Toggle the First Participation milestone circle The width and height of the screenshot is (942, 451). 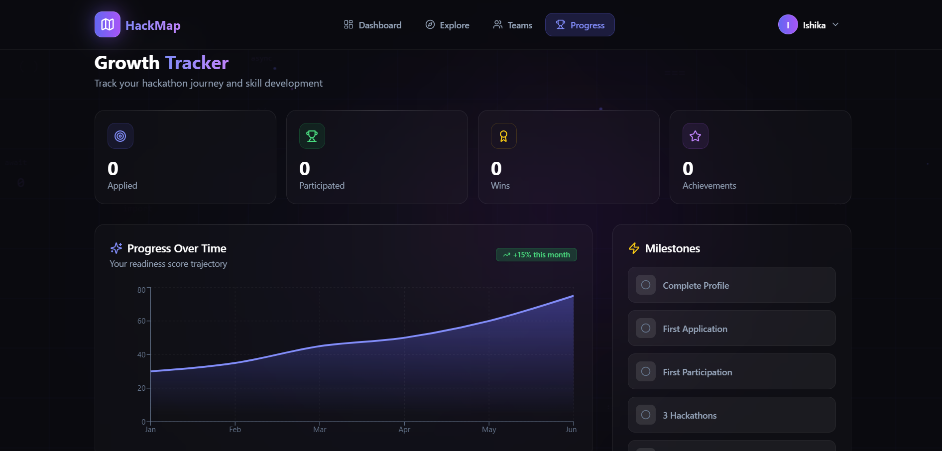pos(646,371)
